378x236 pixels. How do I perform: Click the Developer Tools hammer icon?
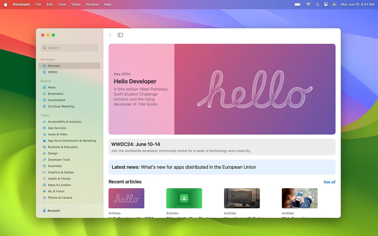coord(44,160)
